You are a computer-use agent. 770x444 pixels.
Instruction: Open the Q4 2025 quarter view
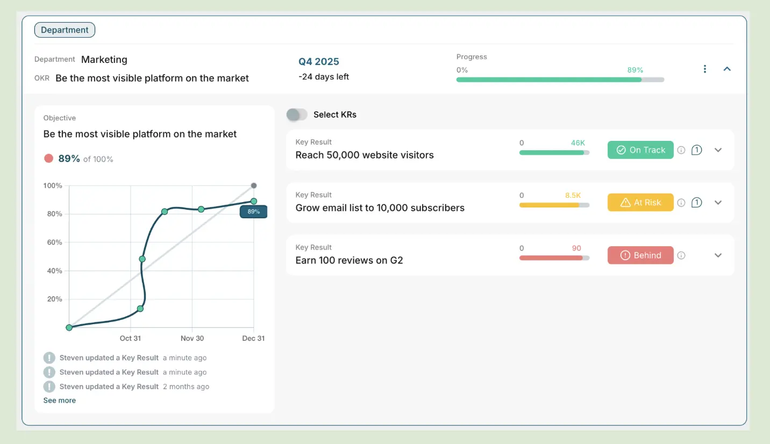click(319, 61)
